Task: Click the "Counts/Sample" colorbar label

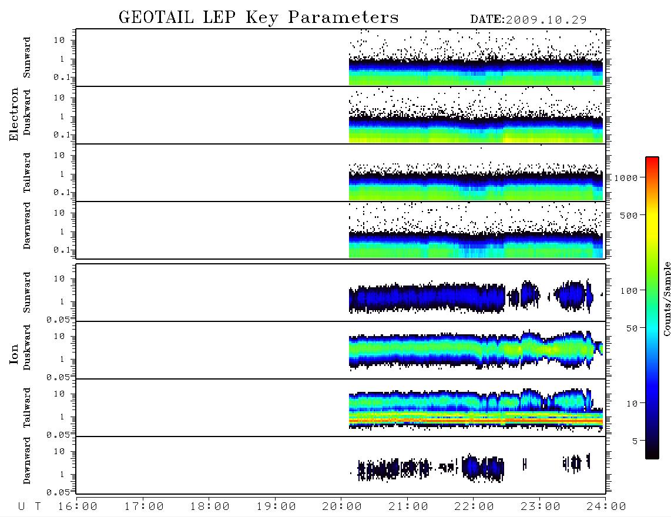Action: tap(666, 299)
